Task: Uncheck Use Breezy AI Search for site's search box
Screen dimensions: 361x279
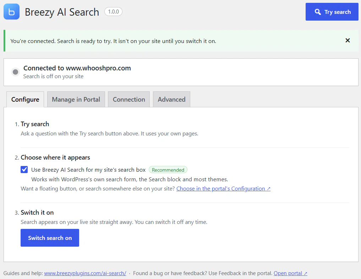Action: coord(24,170)
